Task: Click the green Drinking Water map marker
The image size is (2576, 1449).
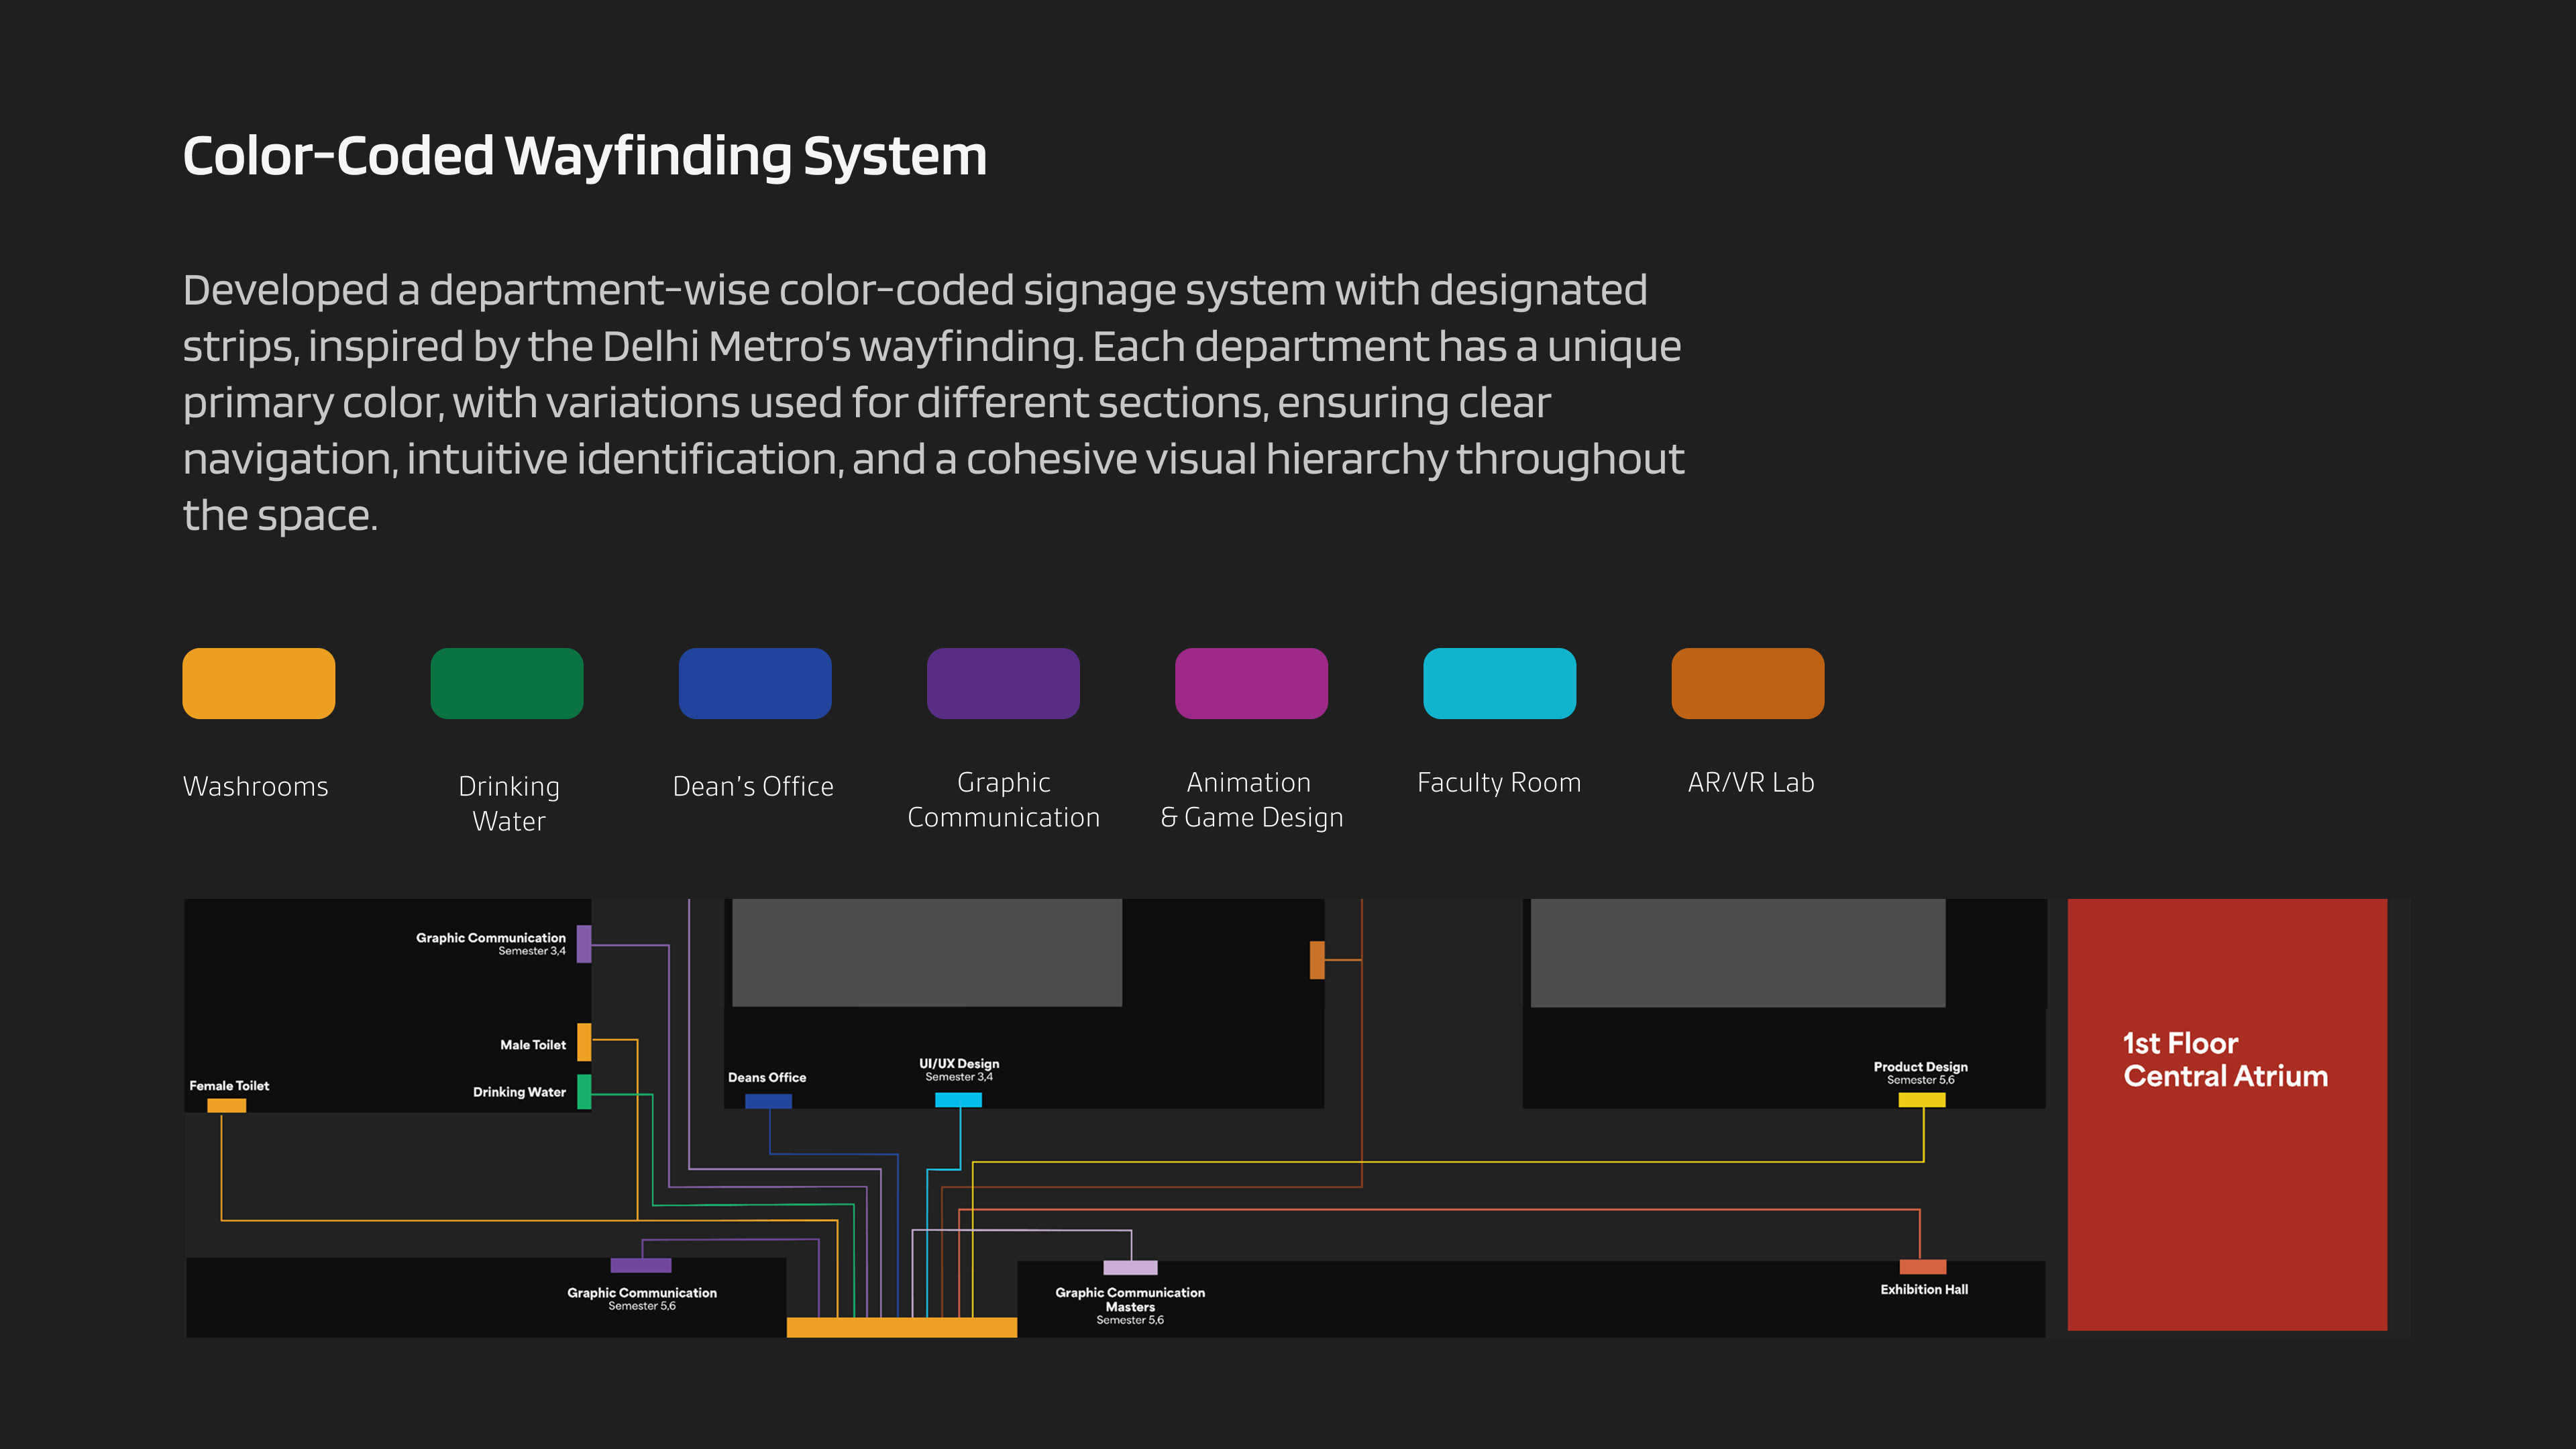Action: (584, 1091)
